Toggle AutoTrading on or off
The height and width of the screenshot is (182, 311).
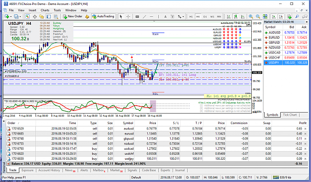(x=103, y=16)
